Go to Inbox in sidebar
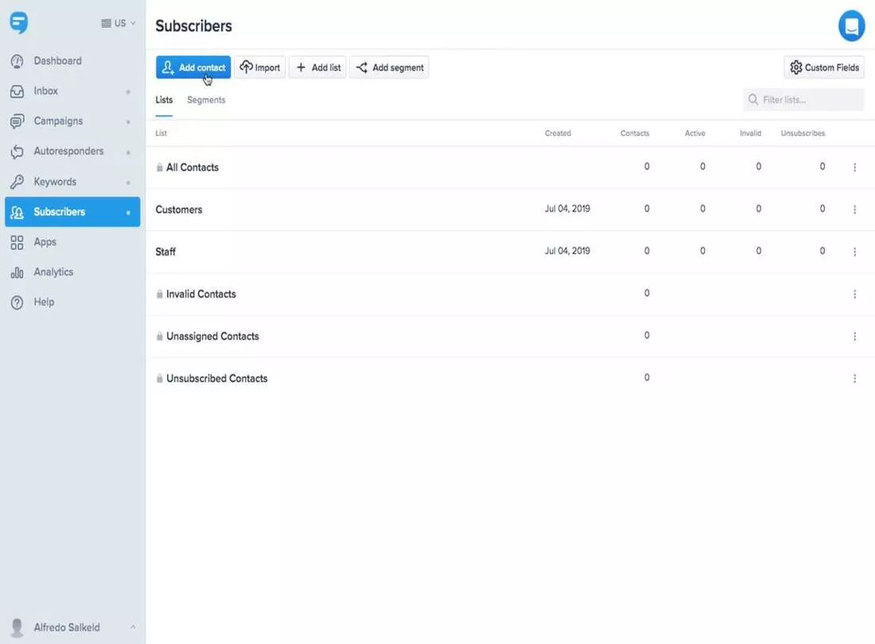 (x=45, y=91)
